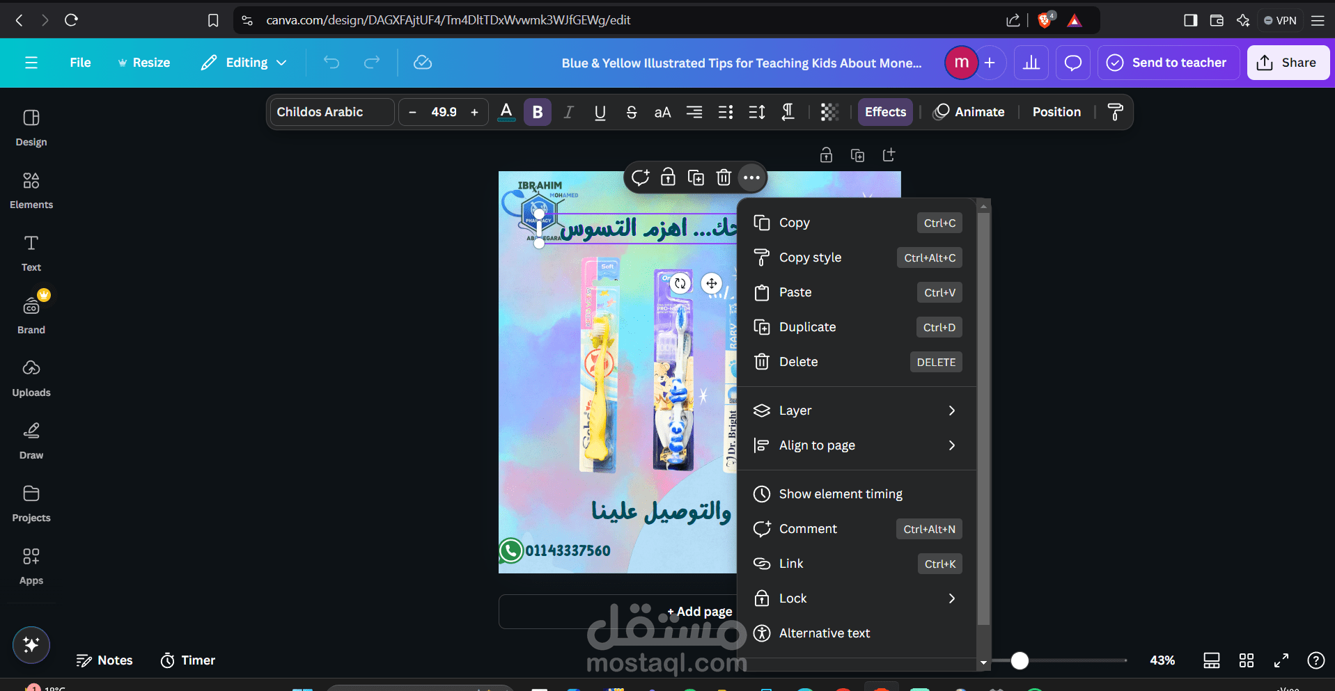This screenshot has width=1335, height=691.
Task: Open the Editing mode dropdown
Action: point(244,63)
